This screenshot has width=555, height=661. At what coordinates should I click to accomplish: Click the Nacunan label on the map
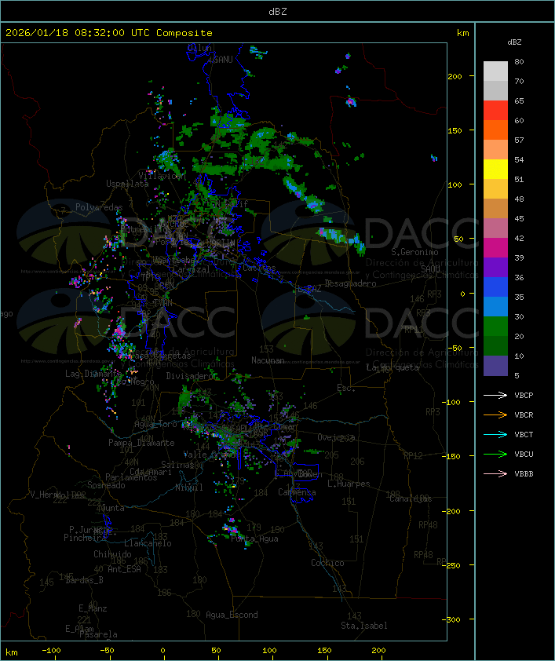click(268, 360)
